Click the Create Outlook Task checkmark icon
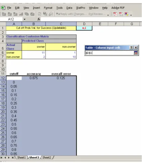 [39, 14]
